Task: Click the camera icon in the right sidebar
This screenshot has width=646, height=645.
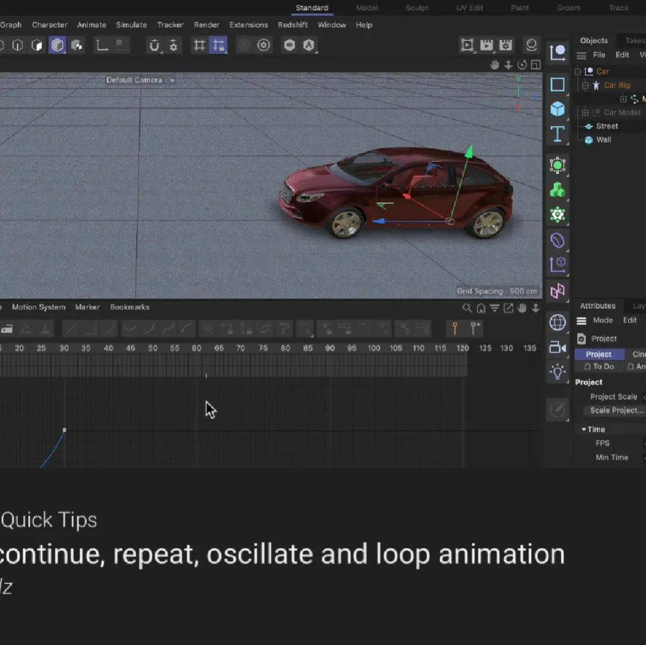Action: [557, 347]
